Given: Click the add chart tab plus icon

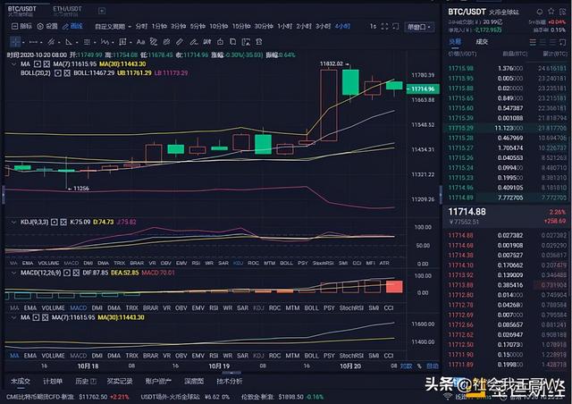Looking at the screenshot, I should (102, 11).
